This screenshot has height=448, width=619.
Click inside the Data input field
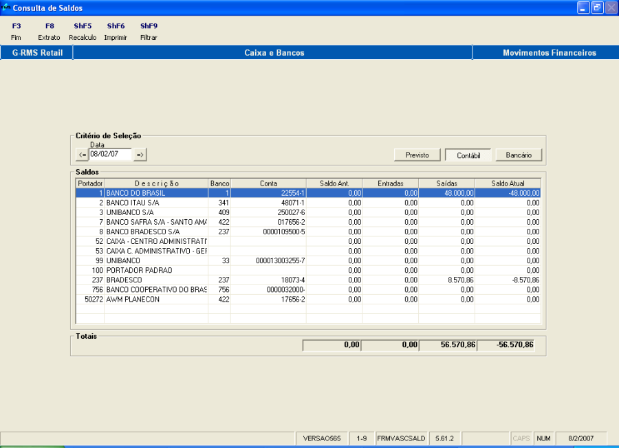click(110, 154)
